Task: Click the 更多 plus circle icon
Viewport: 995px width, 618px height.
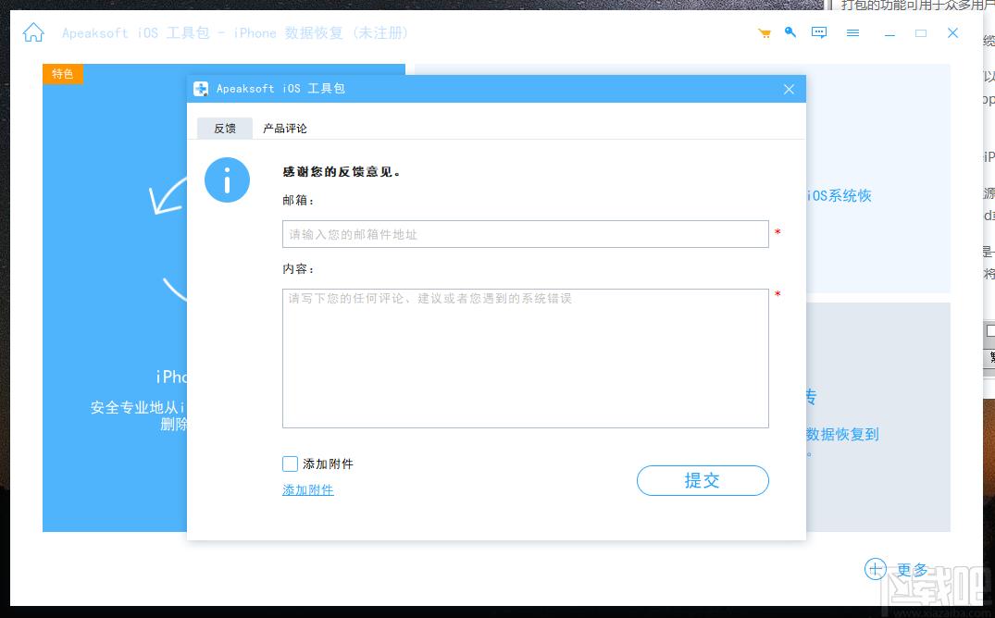Action: [x=875, y=569]
